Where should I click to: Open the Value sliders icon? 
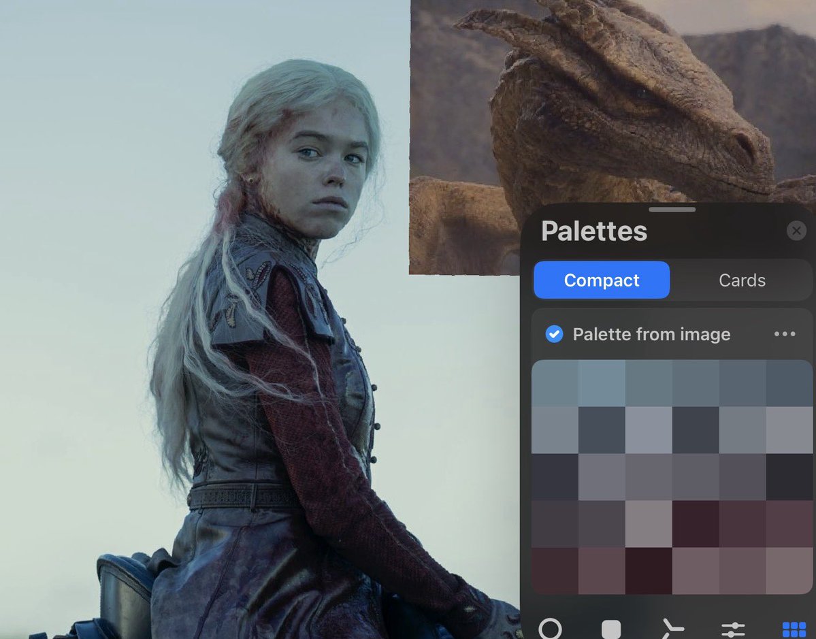click(733, 629)
